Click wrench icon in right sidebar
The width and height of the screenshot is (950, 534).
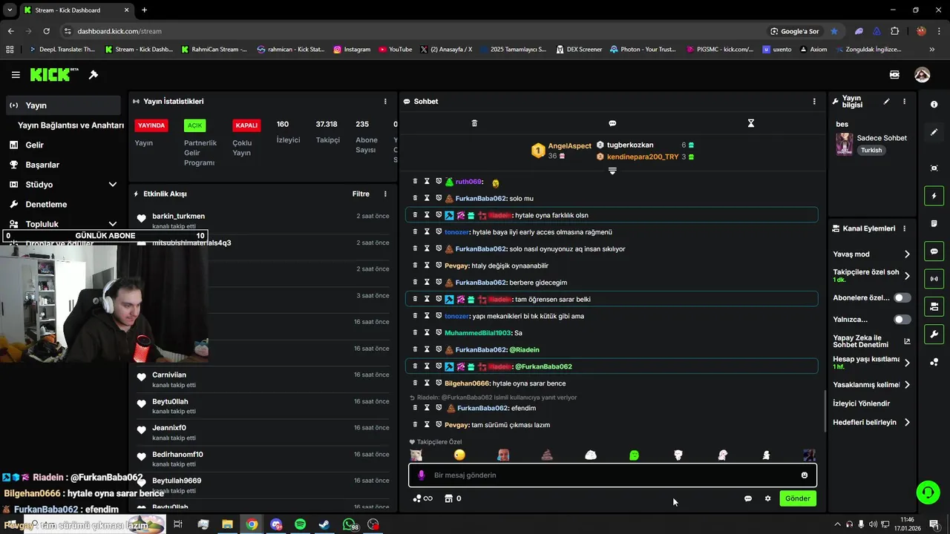(934, 334)
